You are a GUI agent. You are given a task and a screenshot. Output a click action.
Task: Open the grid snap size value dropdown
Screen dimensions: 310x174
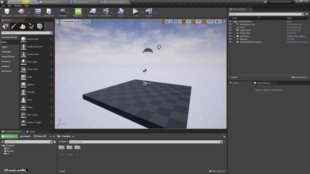click(188, 21)
